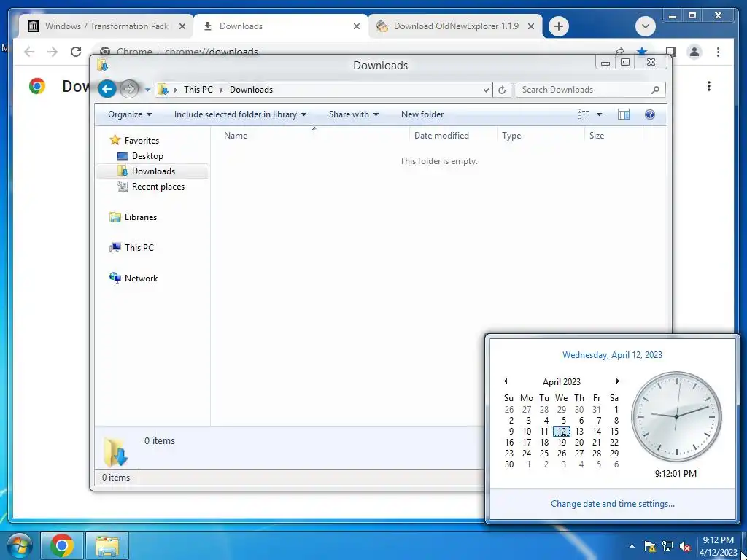Go back in the Explorer Downloads window

click(107, 88)
